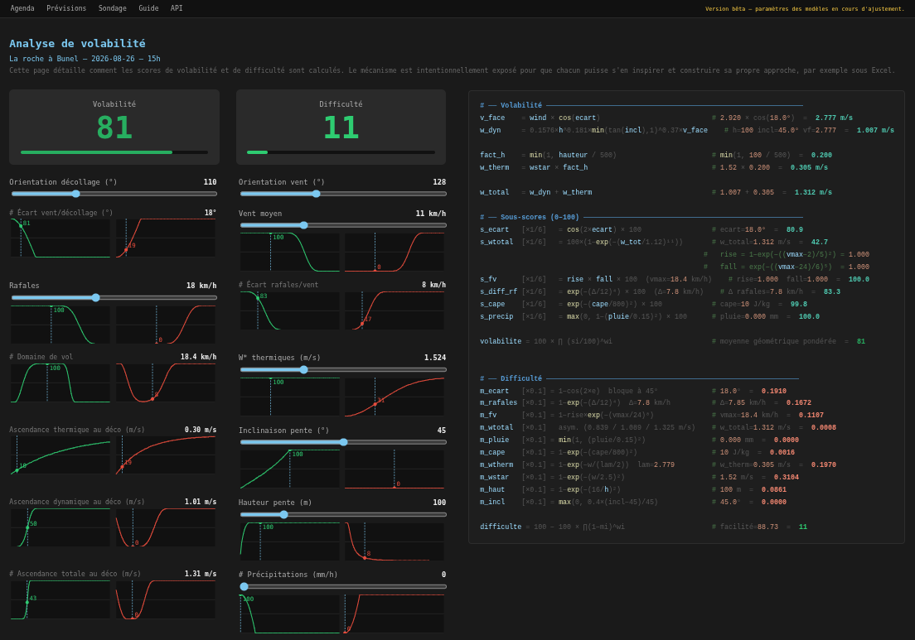The height and width of the screenshot is (640, 915).
Task: Go to the Prévisions page
Action: pyautogui.click(x=66, y=8)
